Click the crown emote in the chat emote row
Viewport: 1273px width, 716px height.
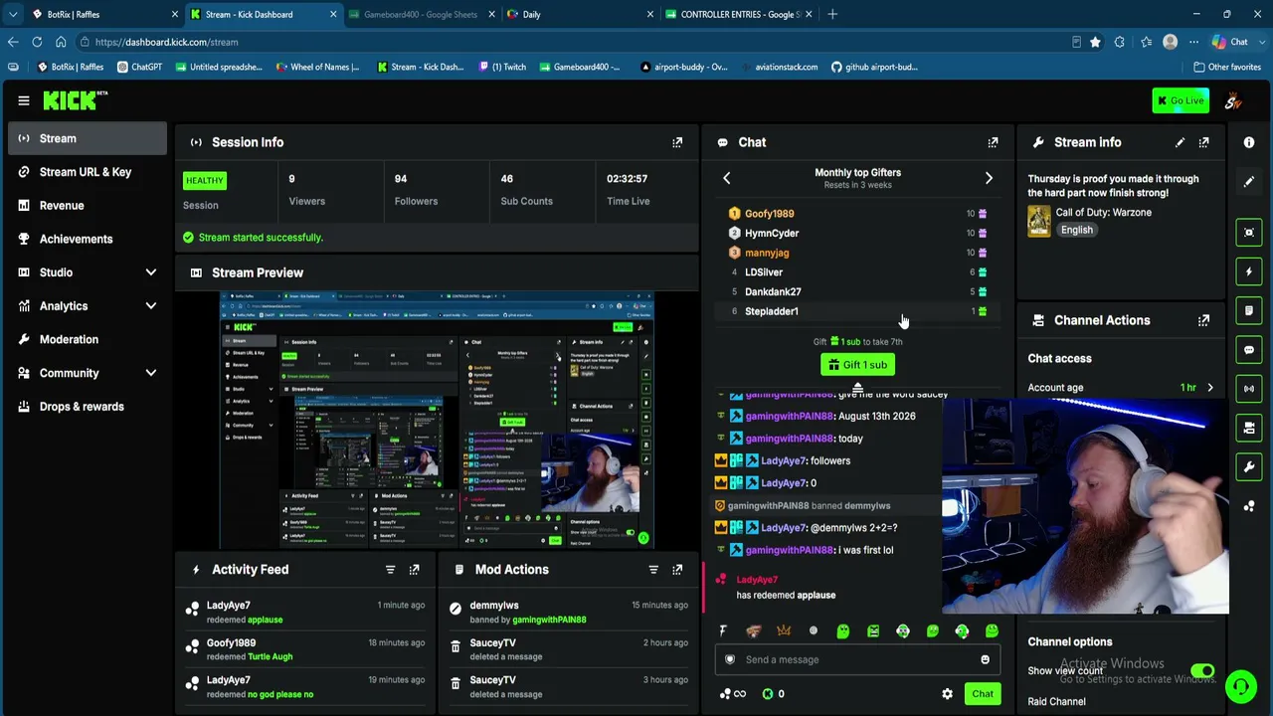(784, 630)
